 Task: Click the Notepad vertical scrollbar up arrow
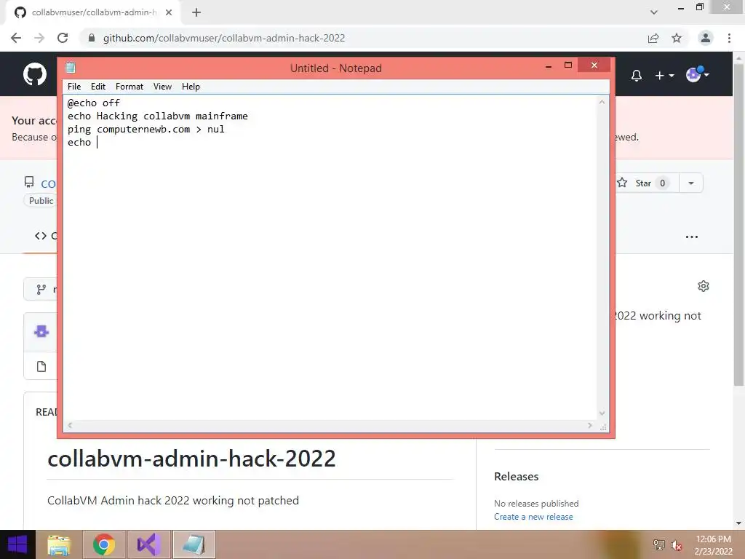602,102
